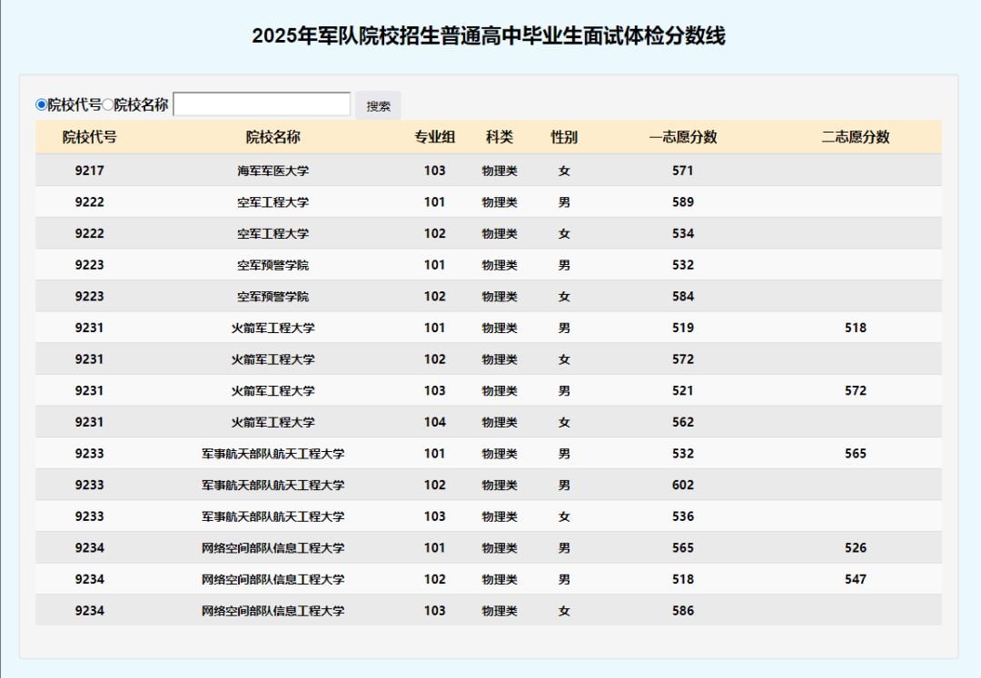Click first-choice score 521
Screen dimensions: 981x678
pos(682,390)
